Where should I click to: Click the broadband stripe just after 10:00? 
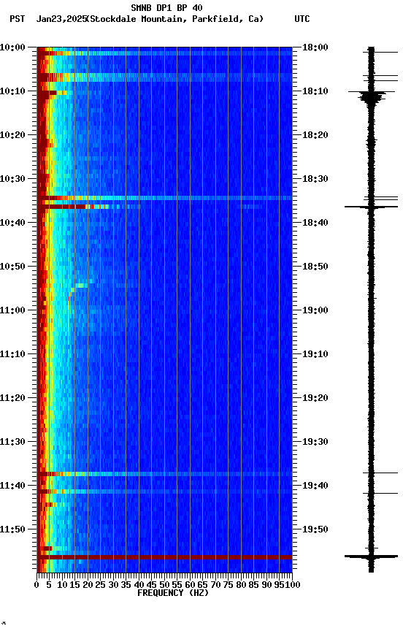164,53
